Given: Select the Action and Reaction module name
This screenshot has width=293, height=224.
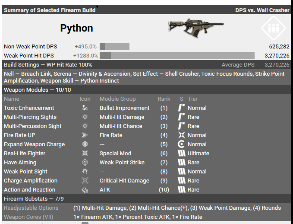Looking at the screenshot, I should [x=29, y=190].
